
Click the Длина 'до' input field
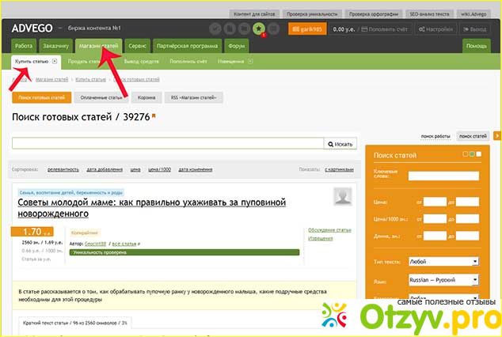coord(467,236)
